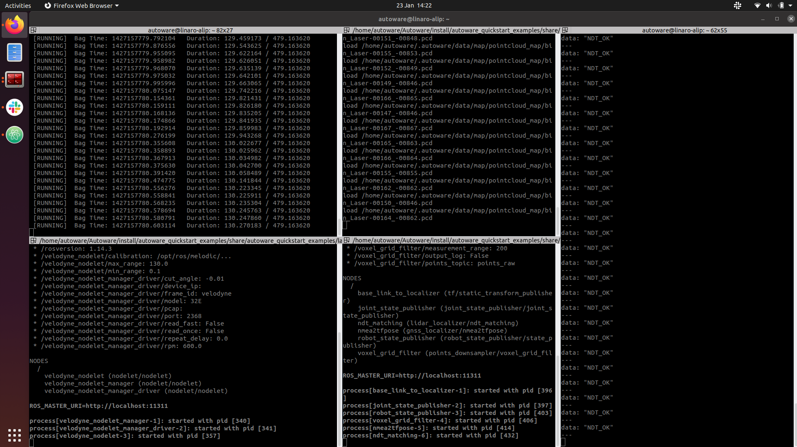Click the volume speaker icon
The width and height of the screenshot is (797, 447).
click(x=769, y=5)
